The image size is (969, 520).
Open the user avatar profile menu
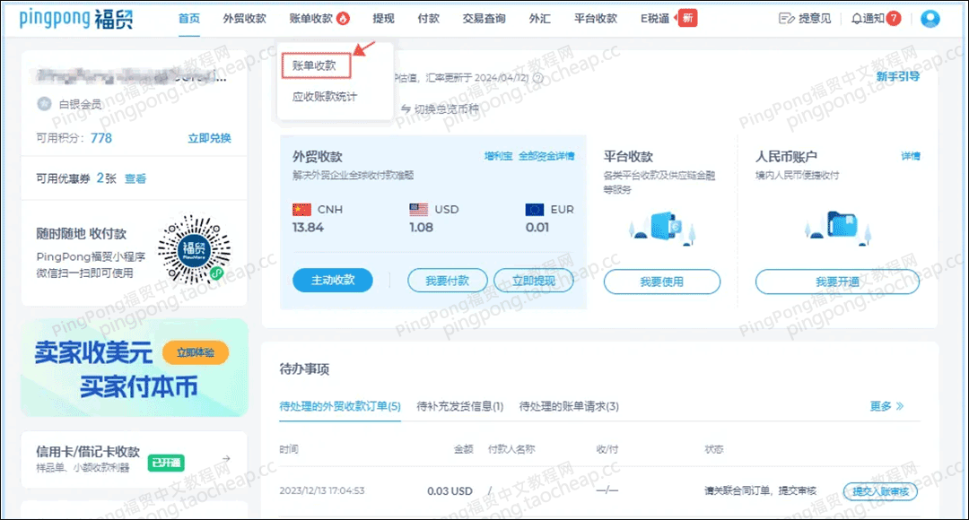pyautogui.click(x=930, y=19)
